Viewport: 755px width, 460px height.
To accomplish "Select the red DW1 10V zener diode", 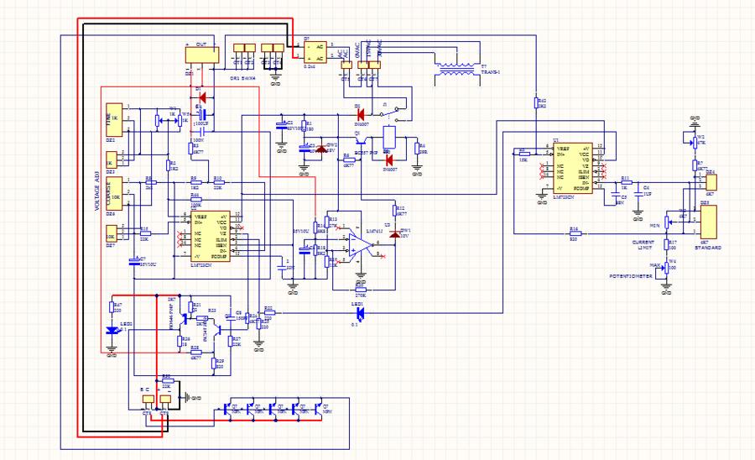I will 393,233.
